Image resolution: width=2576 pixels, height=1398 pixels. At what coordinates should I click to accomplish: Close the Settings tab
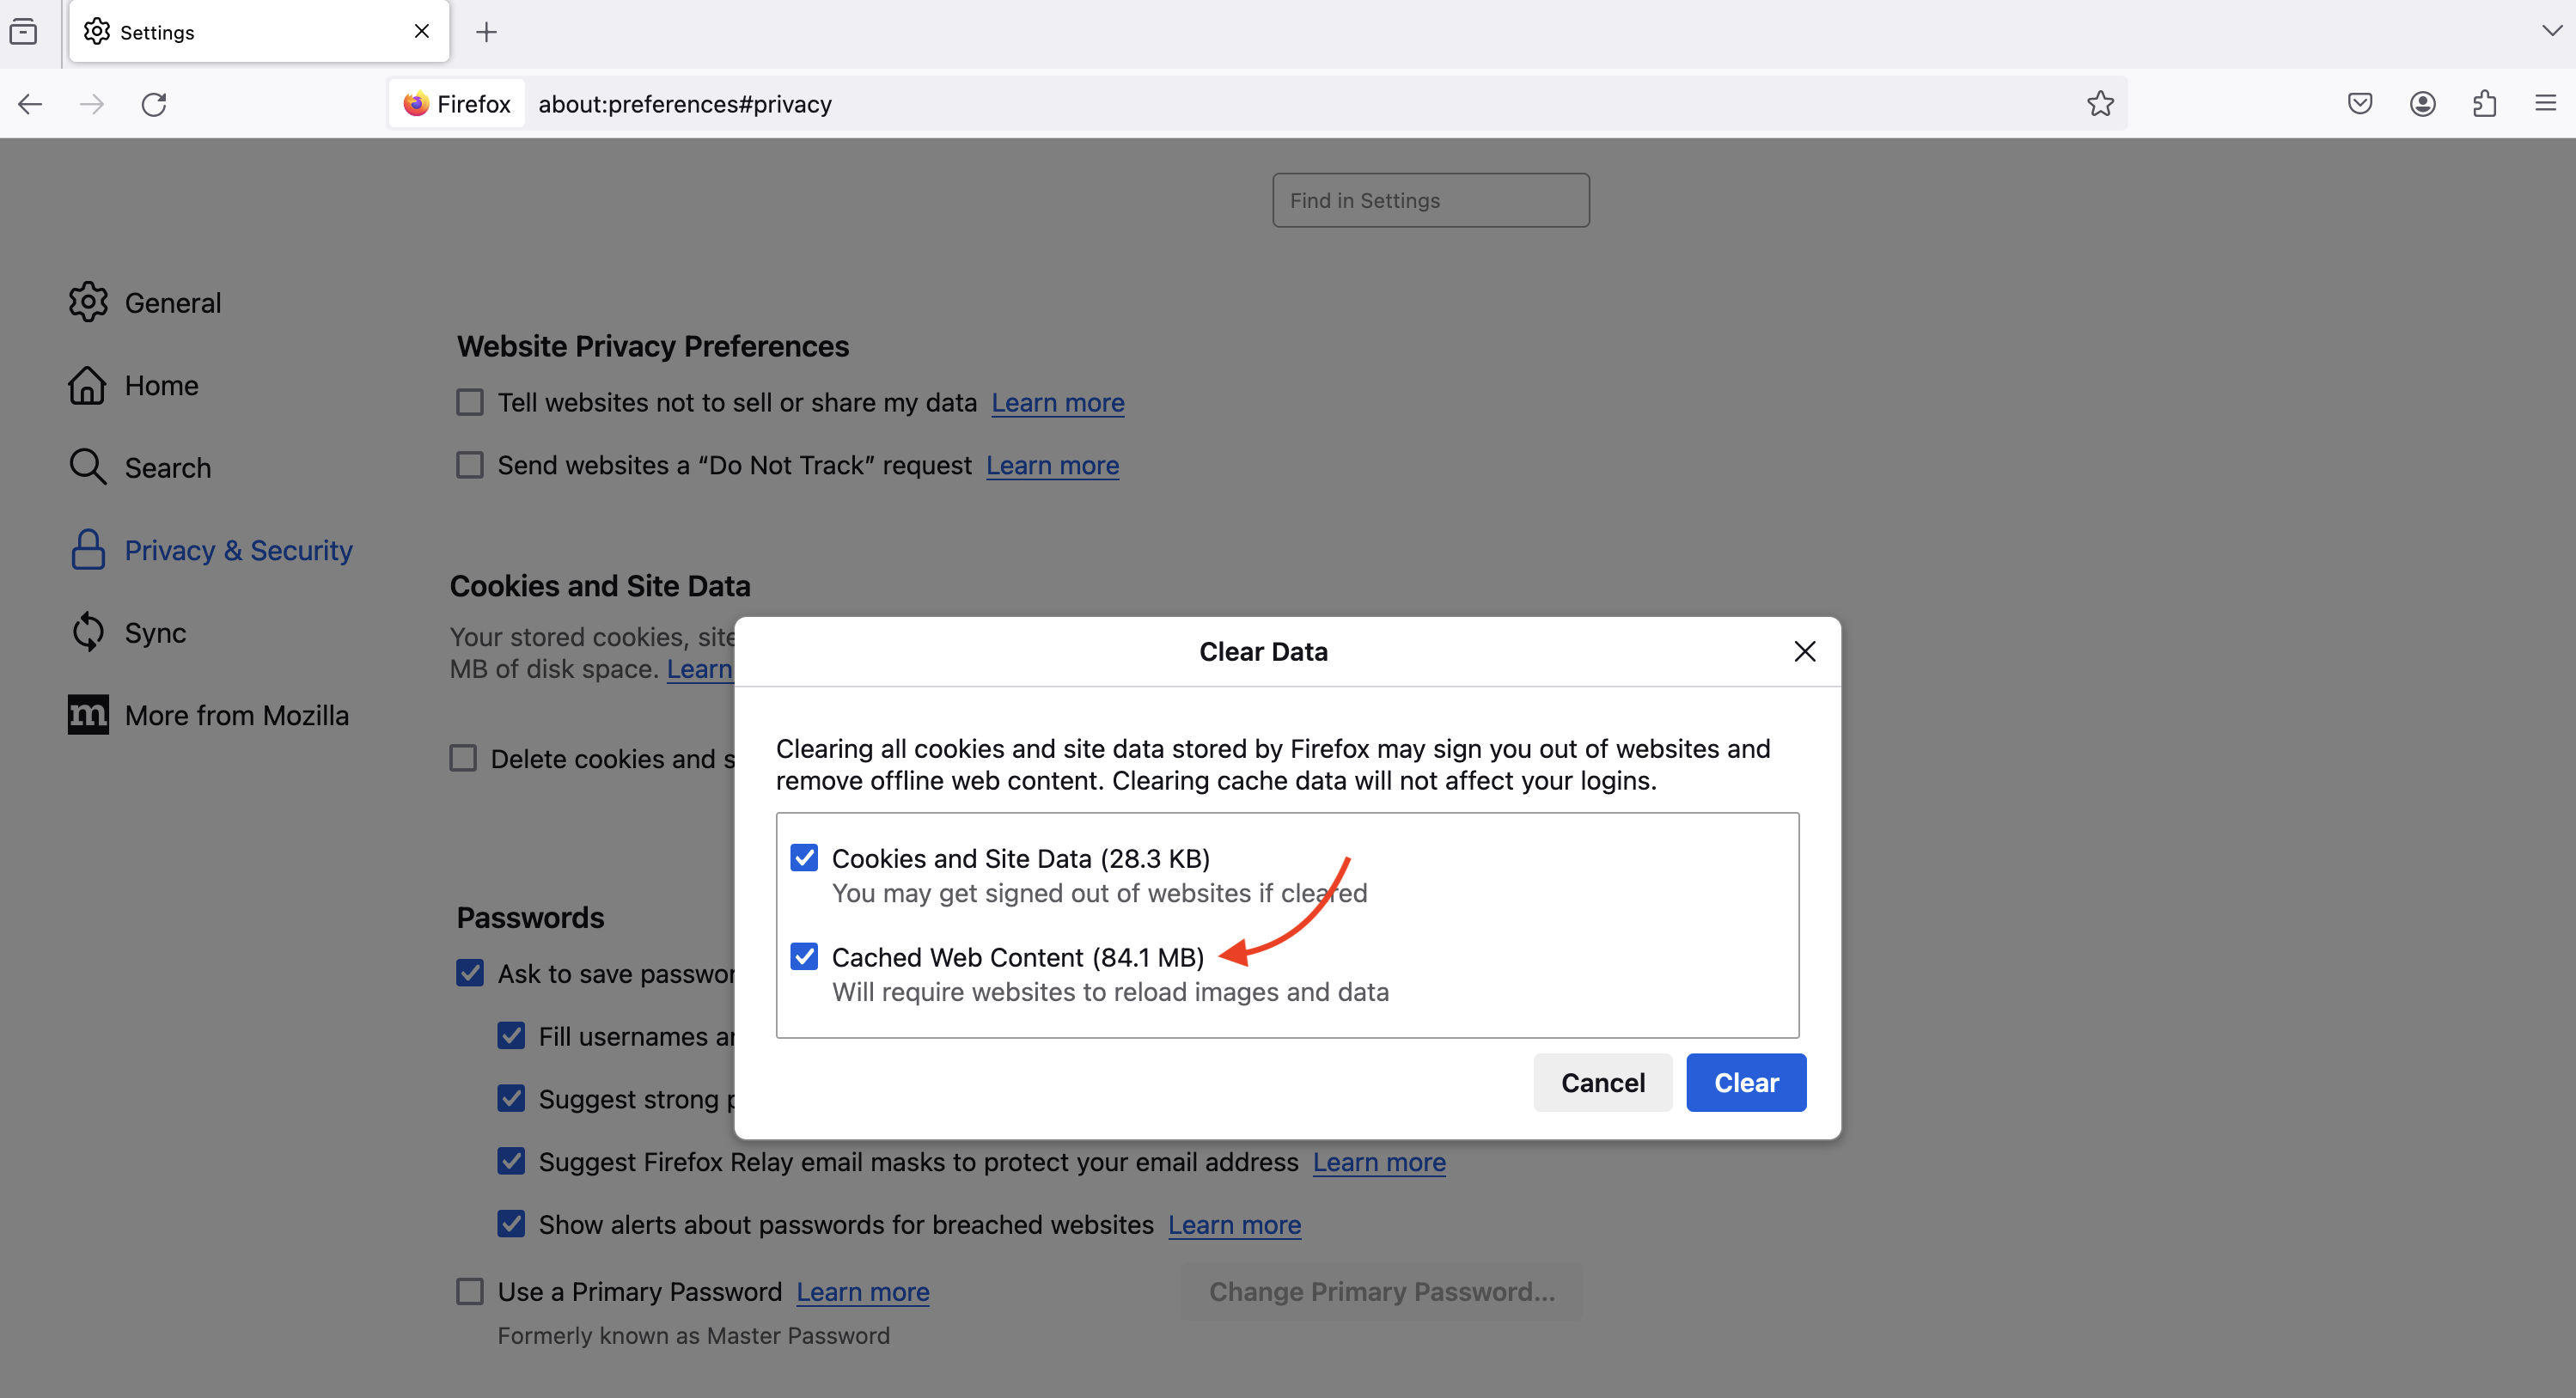coord(422,32)
